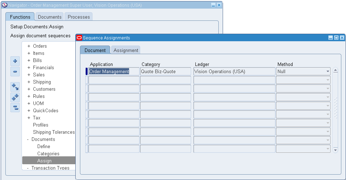Viewport: 346px width, 180px height.
Task: Open Define under Documents
Action: tap(44, 146)
